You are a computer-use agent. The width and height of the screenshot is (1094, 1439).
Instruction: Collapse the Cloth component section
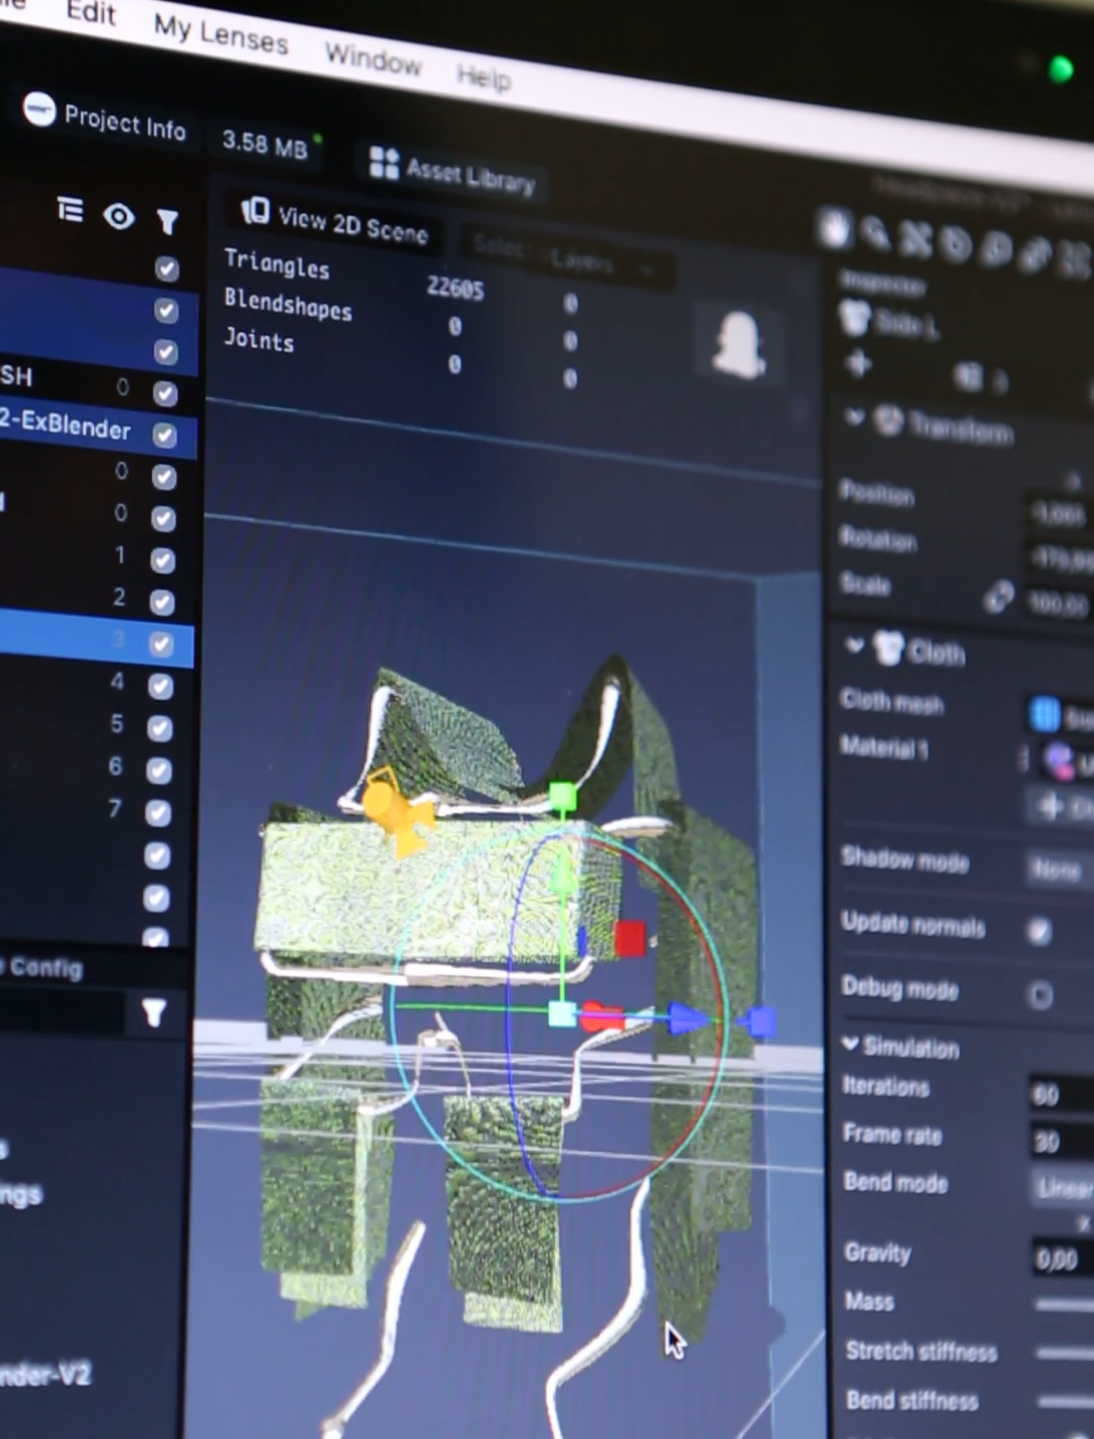tap(855, 646)
